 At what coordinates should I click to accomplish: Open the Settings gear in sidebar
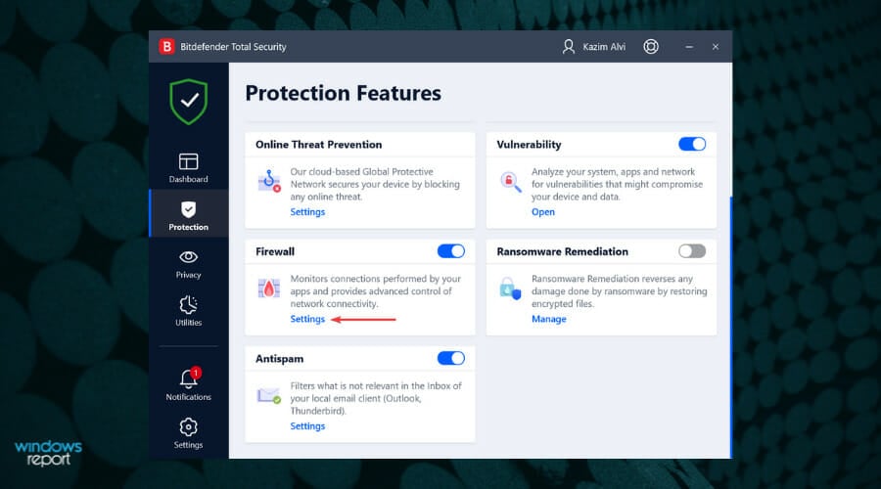(x=188, y=433)
